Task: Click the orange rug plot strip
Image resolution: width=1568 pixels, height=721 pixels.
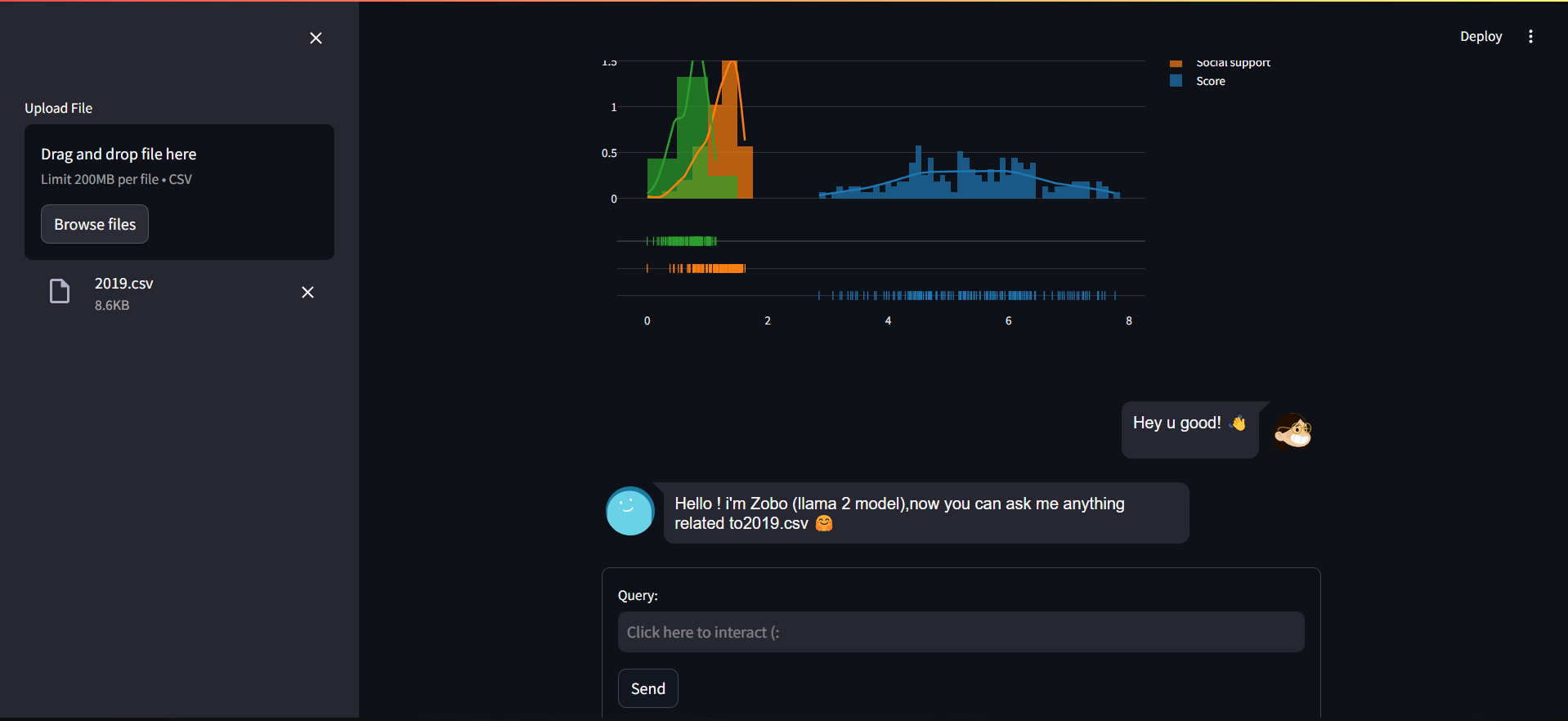Action: (697, 268)
